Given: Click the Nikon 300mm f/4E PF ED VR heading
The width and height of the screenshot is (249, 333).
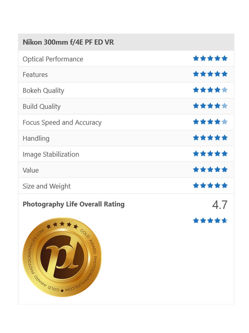Looking at the screenshot, I should click(68, 42).
